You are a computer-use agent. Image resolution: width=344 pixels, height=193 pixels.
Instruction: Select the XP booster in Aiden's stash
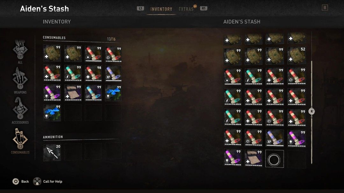[275, 138]
